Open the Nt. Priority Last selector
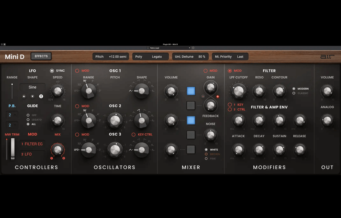This screenshot has height=218, width=341. pos(230,56)
